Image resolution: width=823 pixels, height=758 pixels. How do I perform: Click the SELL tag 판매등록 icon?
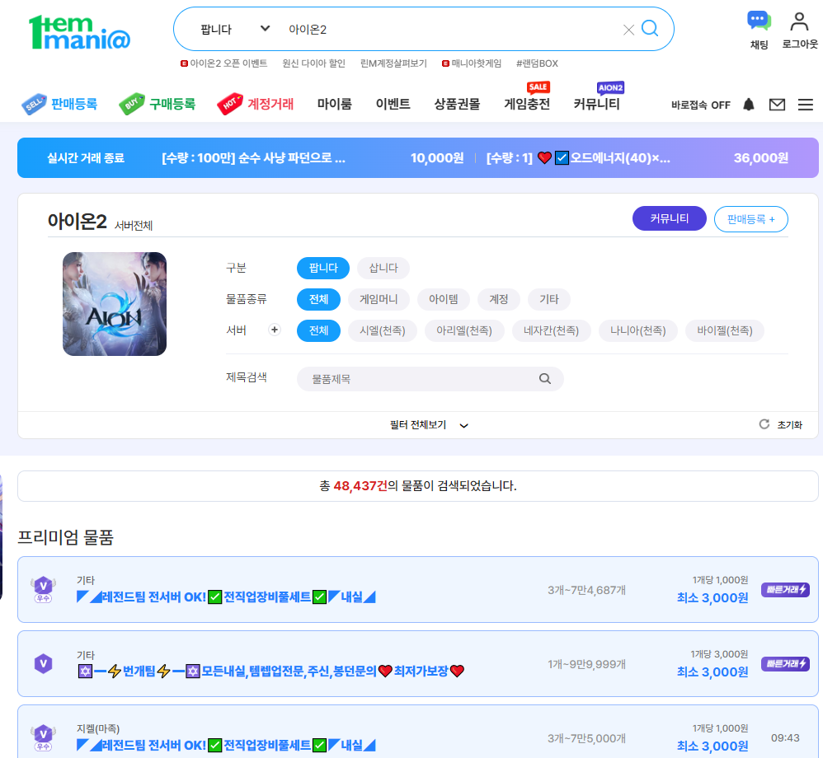point(34,105)
